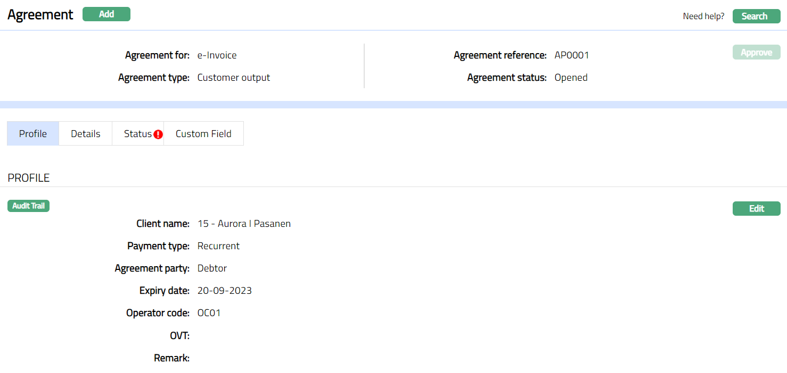Select the operator code OC01

coord(209,313)
